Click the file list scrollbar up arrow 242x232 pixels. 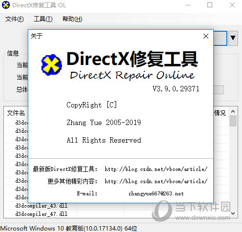pos(233,111)
